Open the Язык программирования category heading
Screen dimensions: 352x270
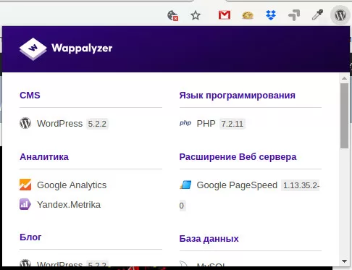(238, 96)
